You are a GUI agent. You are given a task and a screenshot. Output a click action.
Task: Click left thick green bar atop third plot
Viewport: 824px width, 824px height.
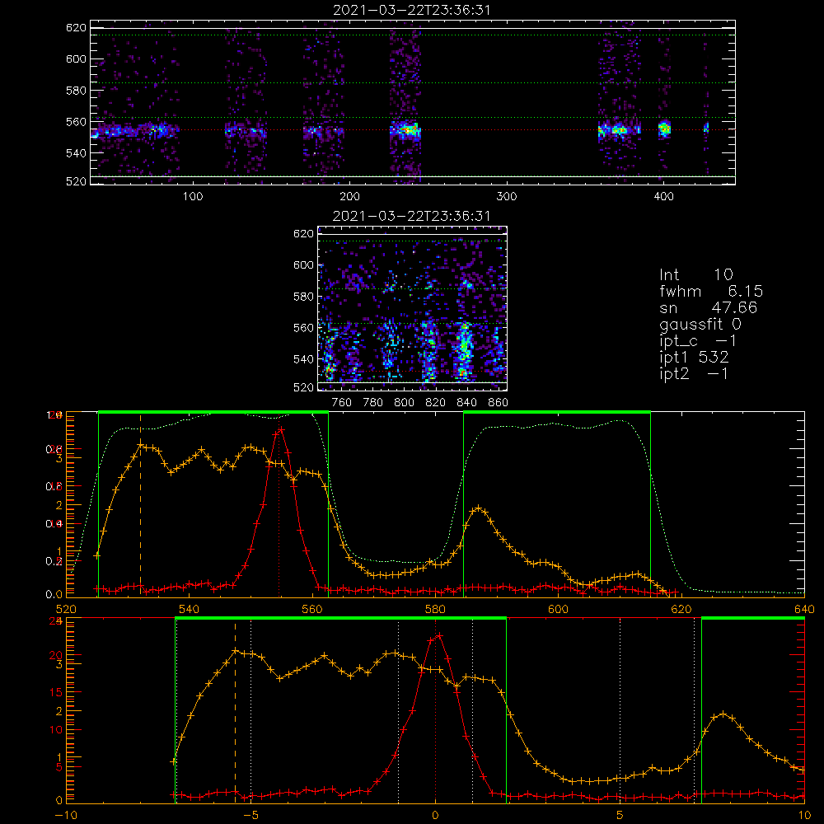(x=213, y=413)
